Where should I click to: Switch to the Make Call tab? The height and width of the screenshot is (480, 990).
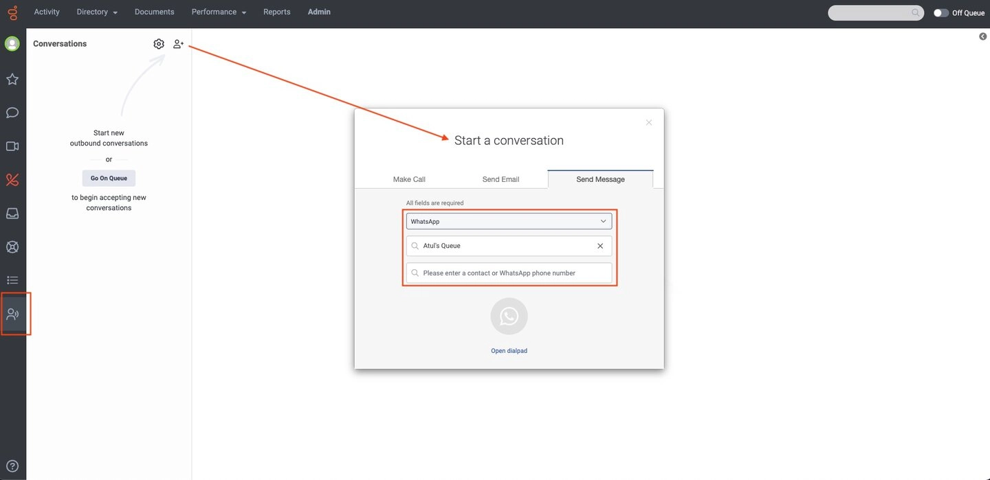tap(409, 179)
